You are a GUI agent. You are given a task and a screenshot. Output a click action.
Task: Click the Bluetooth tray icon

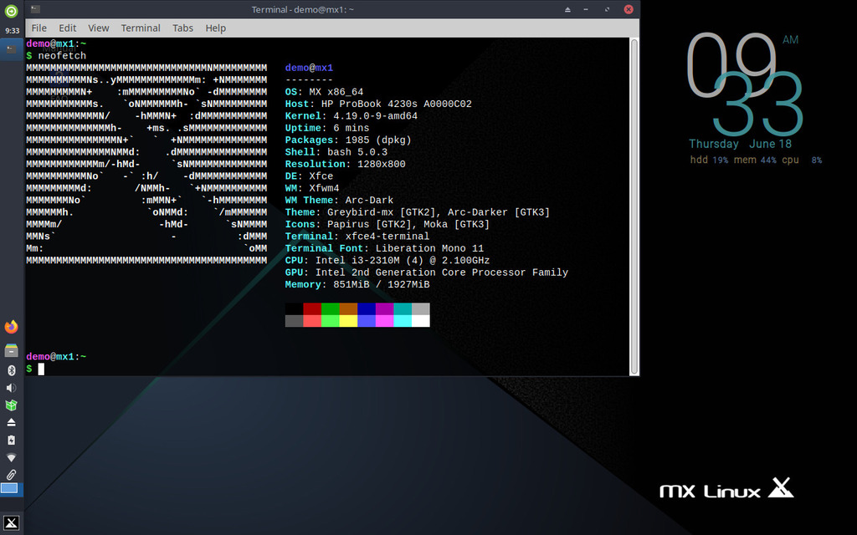[x=11, y=369]
